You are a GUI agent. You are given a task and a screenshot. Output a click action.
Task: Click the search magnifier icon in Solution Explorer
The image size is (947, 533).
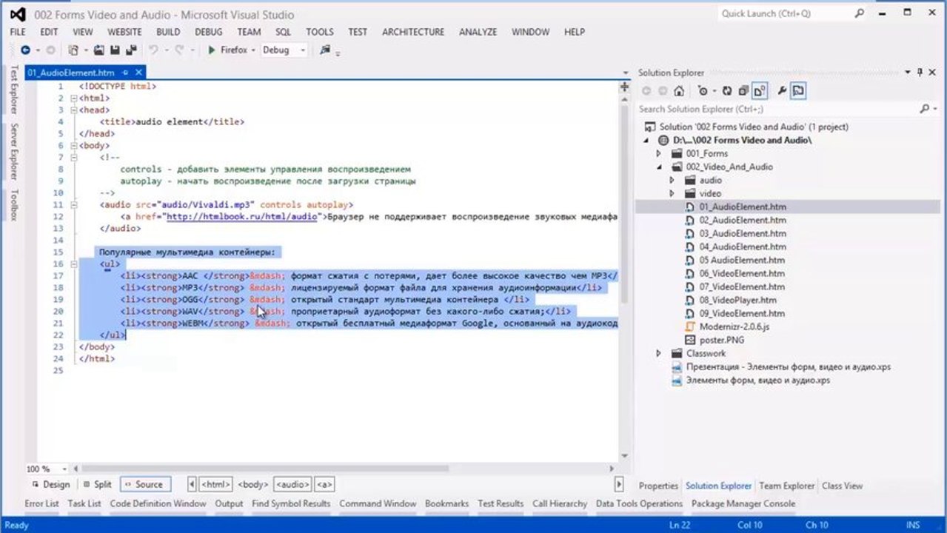[x=925, y=109]
